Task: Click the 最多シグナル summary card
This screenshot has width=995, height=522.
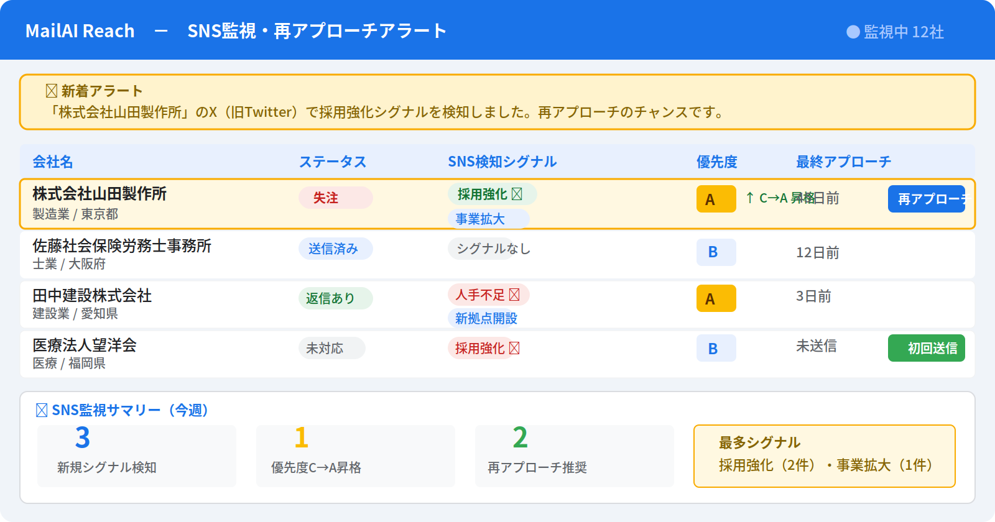Action: click(825, 456)
